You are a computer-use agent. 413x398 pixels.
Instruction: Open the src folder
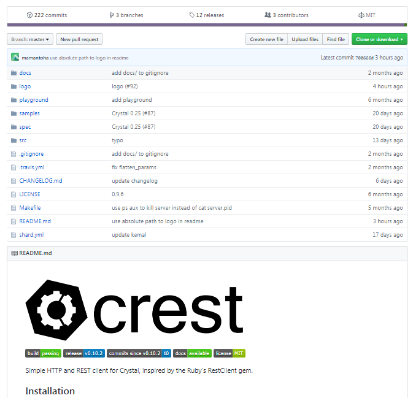coord(23,140)
